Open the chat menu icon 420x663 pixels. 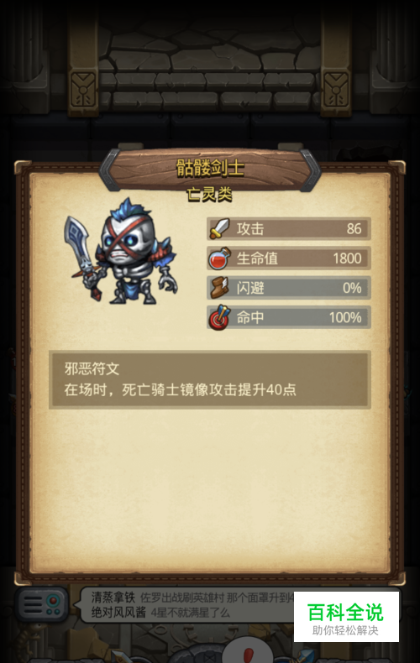point(42,604)
